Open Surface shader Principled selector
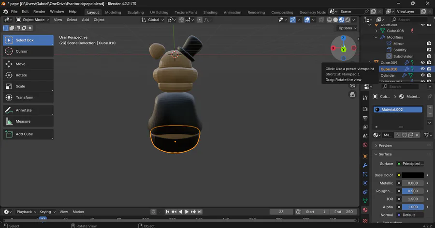Viewport: 435px width, 228px height. click(x=410, y=164)
